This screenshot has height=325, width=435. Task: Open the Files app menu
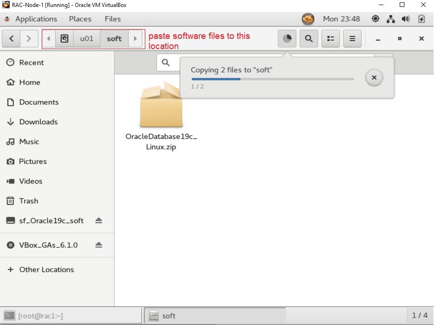(x=113, y=19)
